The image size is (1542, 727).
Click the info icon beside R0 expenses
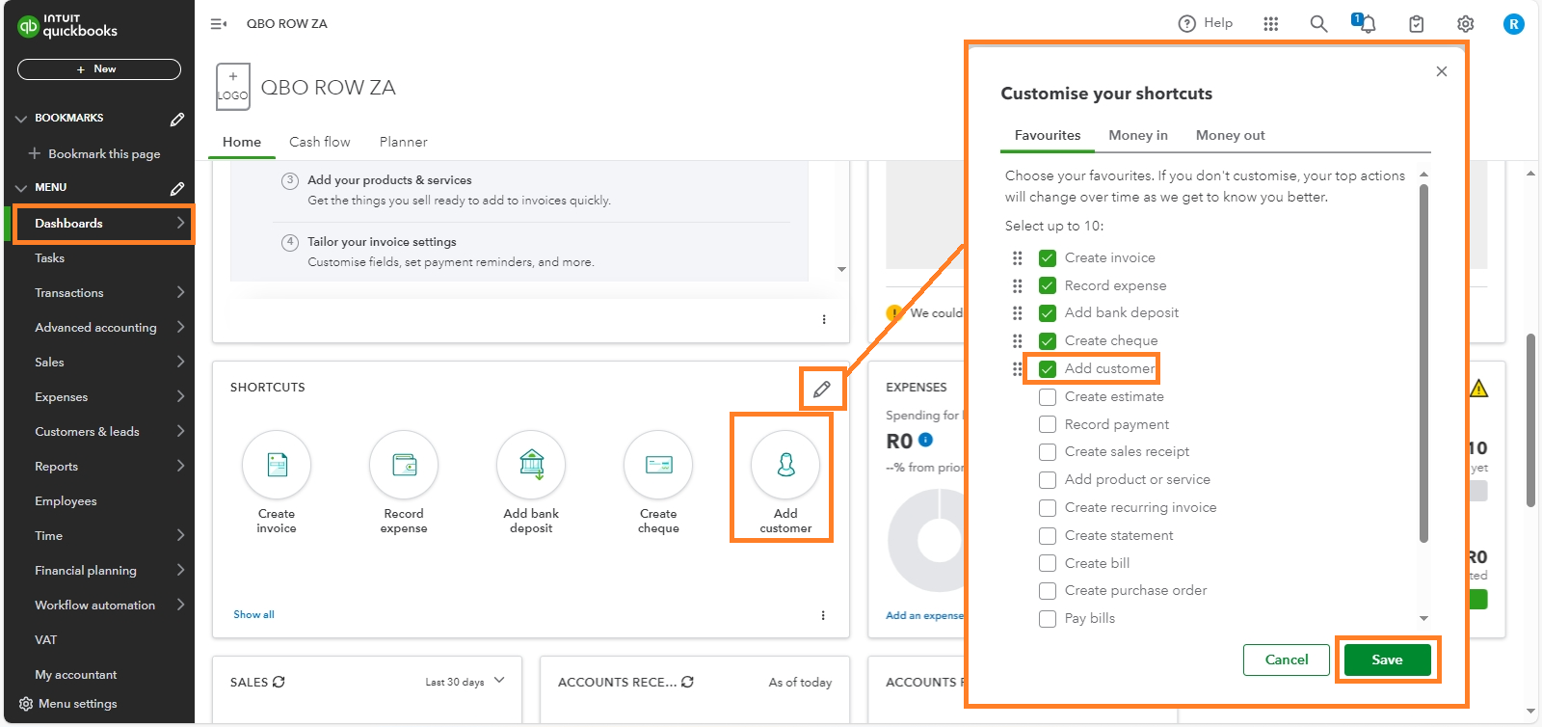tap(925, 440)
